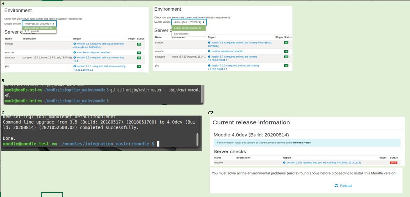Open Moodle version dropdown in right Environment screenshot
410x197 pixels.
click(189, 22)
